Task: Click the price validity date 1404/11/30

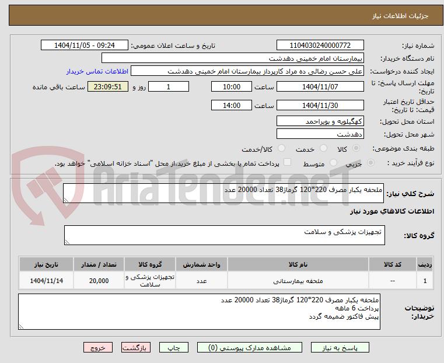Action: [x=320, y=105]
